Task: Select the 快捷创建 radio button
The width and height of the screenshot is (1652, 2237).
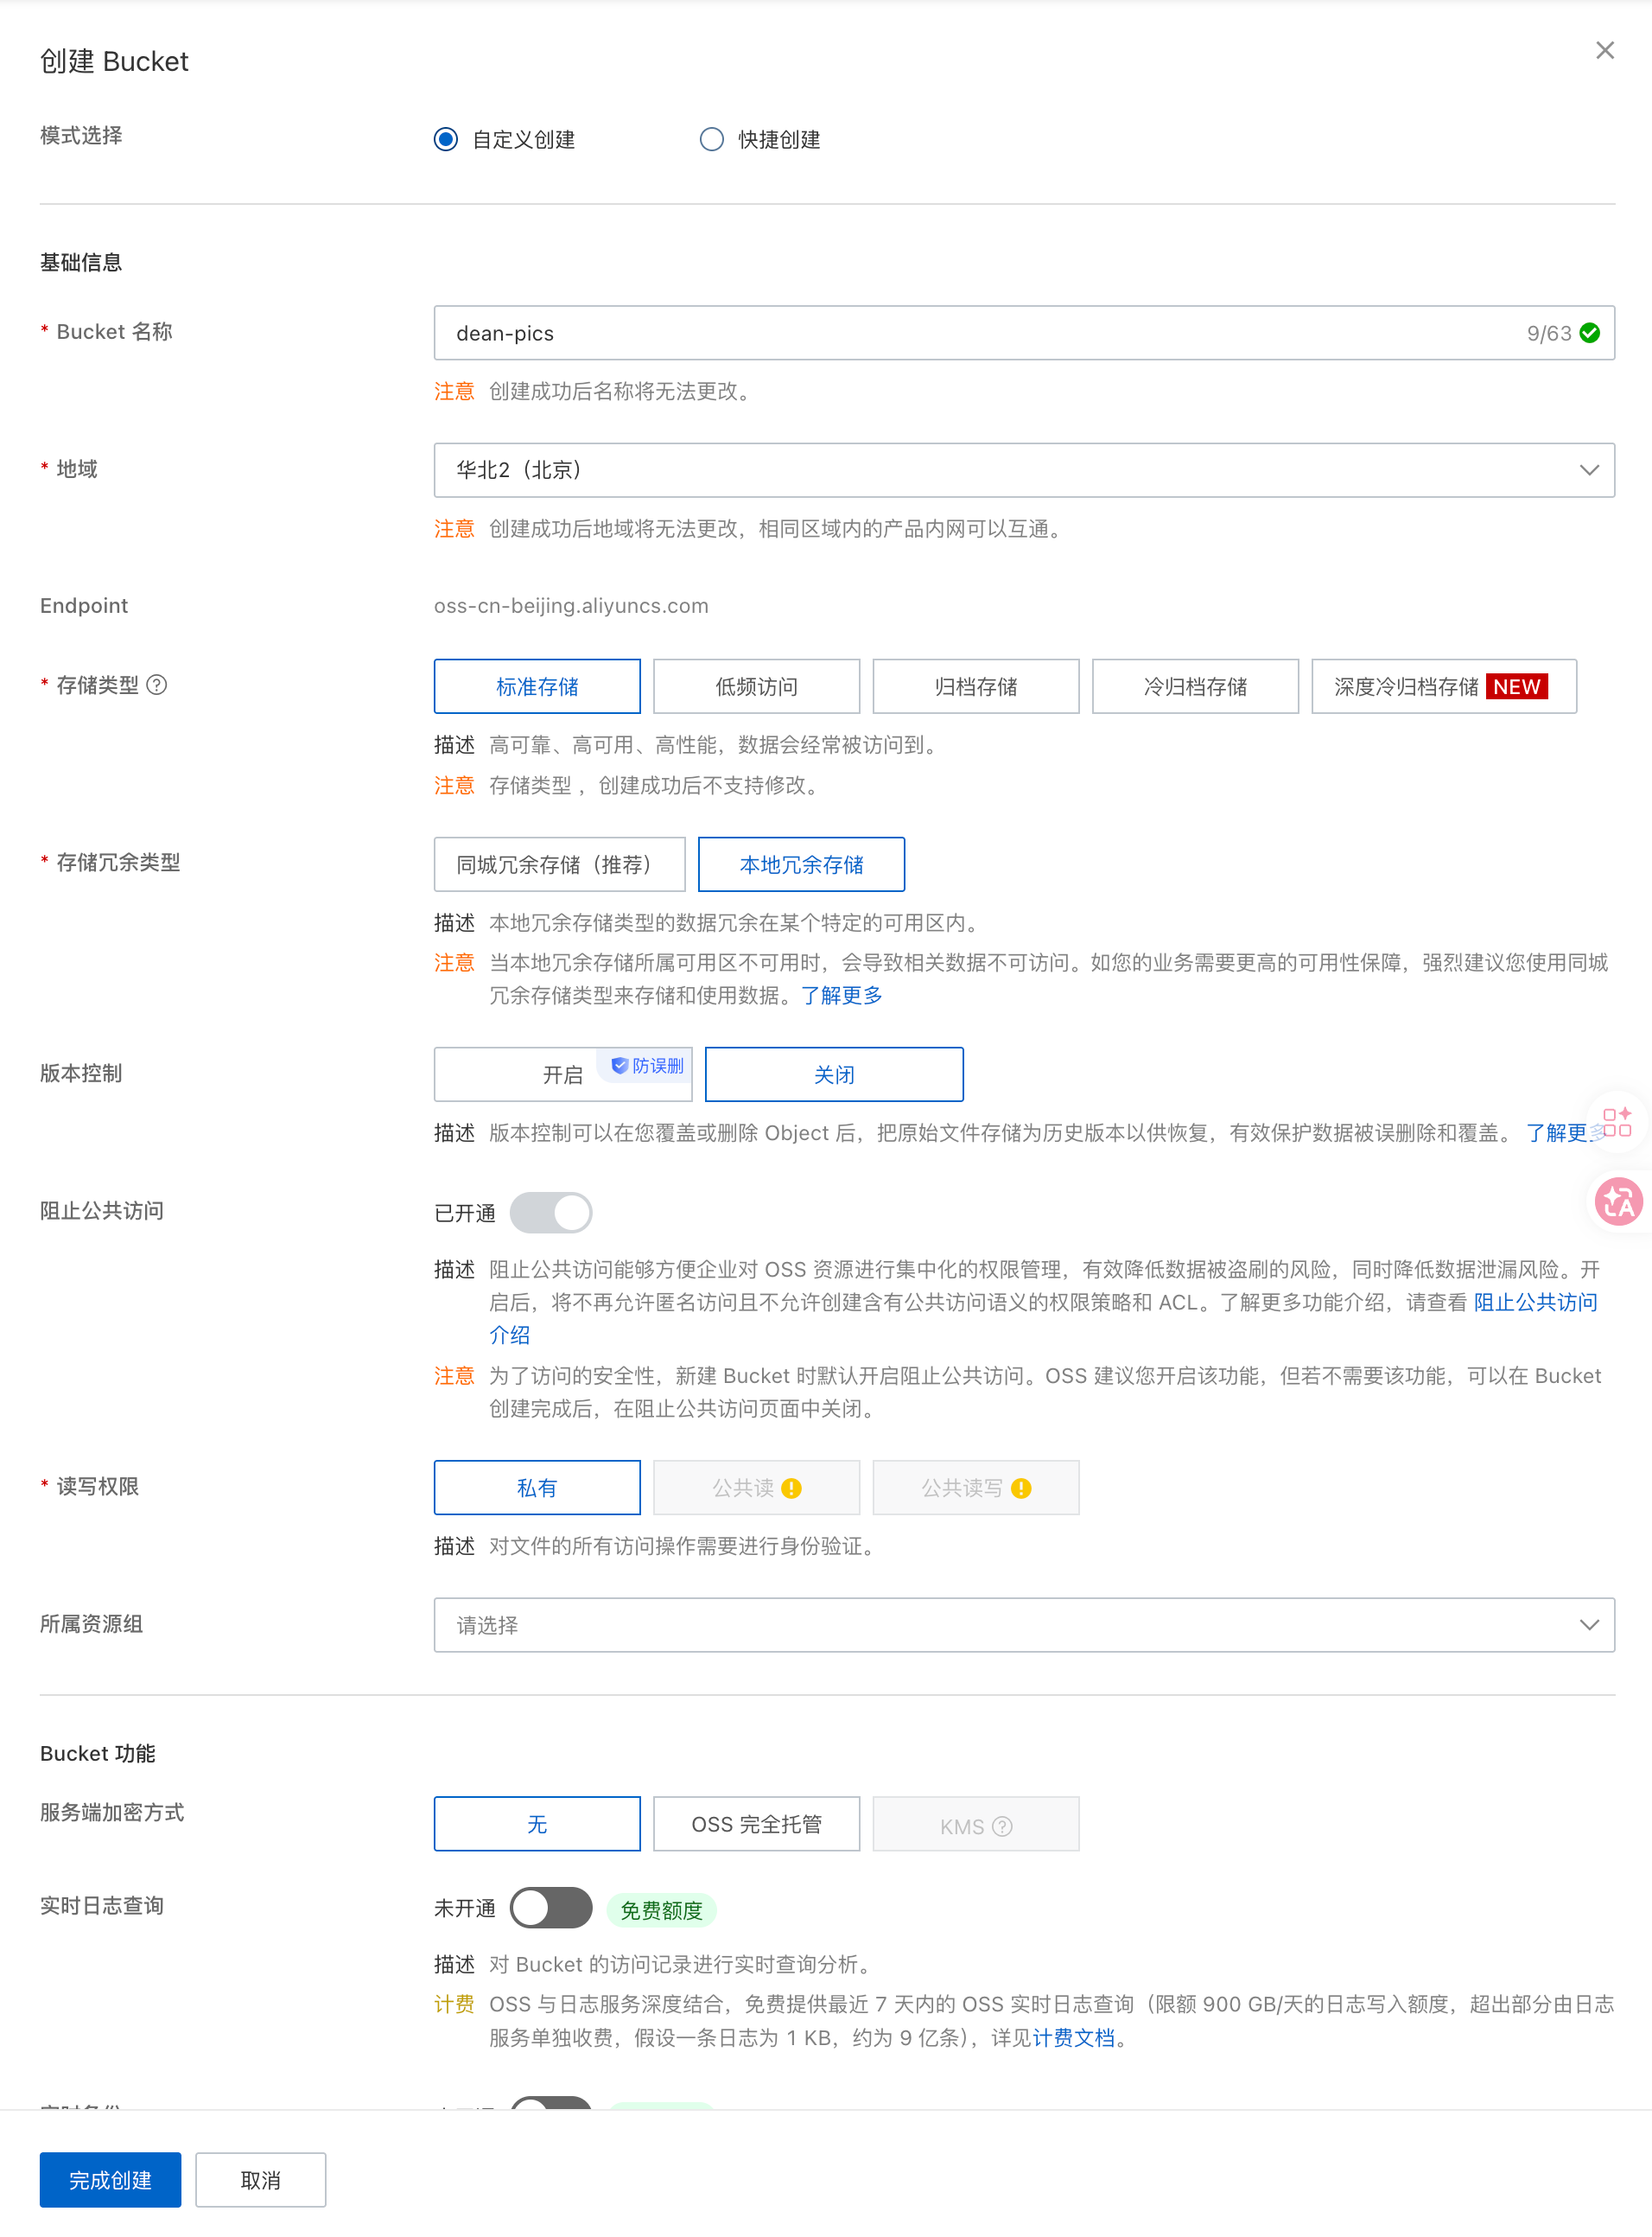Action: pyautogui.click(x=711, y=139)
